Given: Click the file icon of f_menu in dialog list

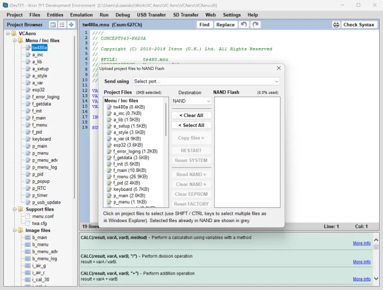Looking at the screenshot, I should [109, 177].
